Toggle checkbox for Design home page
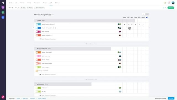Screen dimensions: 177x100 pos(37,52)
